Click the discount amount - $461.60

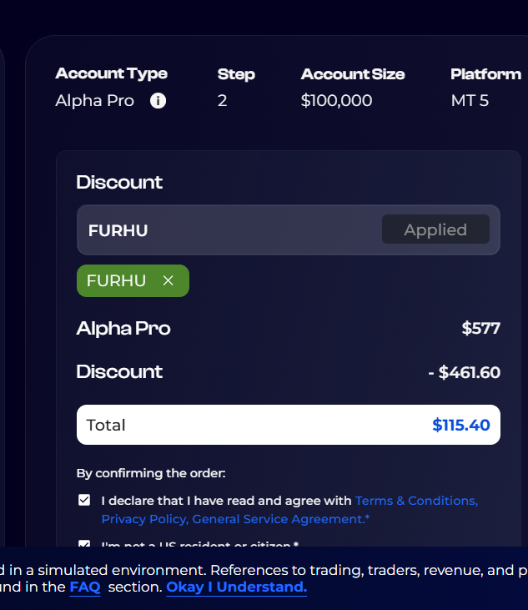pos(464,372)
